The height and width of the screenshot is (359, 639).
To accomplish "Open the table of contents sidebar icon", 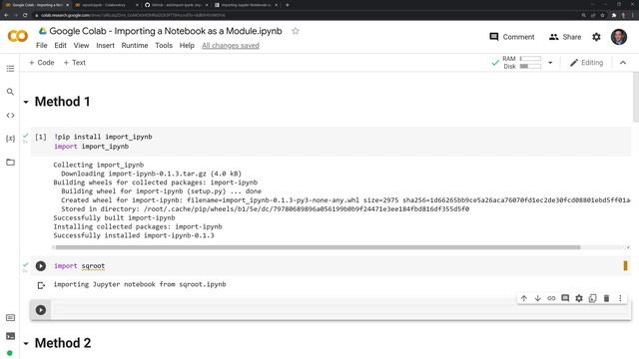I will (x=10, y=69).
